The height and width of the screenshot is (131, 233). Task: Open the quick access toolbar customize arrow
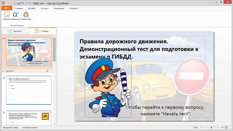30,3
